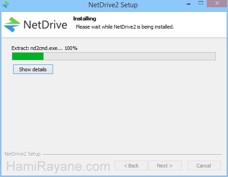Maximize the NetDrive2 Setup window

(x=201, y=3)
